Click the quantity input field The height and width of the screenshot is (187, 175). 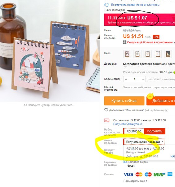click(x=134, y=79)
